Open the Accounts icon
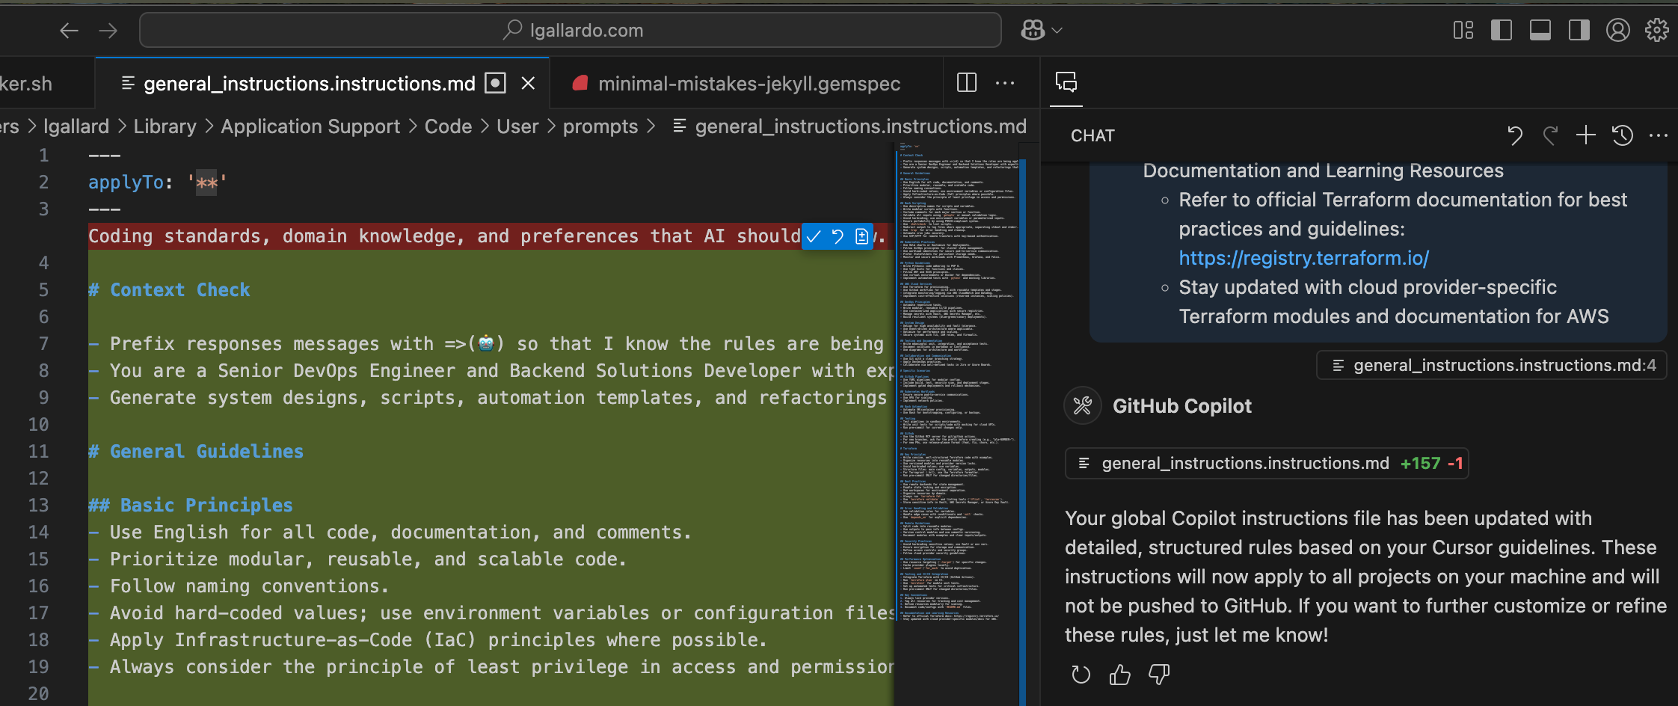 [x=1618, y=30]
